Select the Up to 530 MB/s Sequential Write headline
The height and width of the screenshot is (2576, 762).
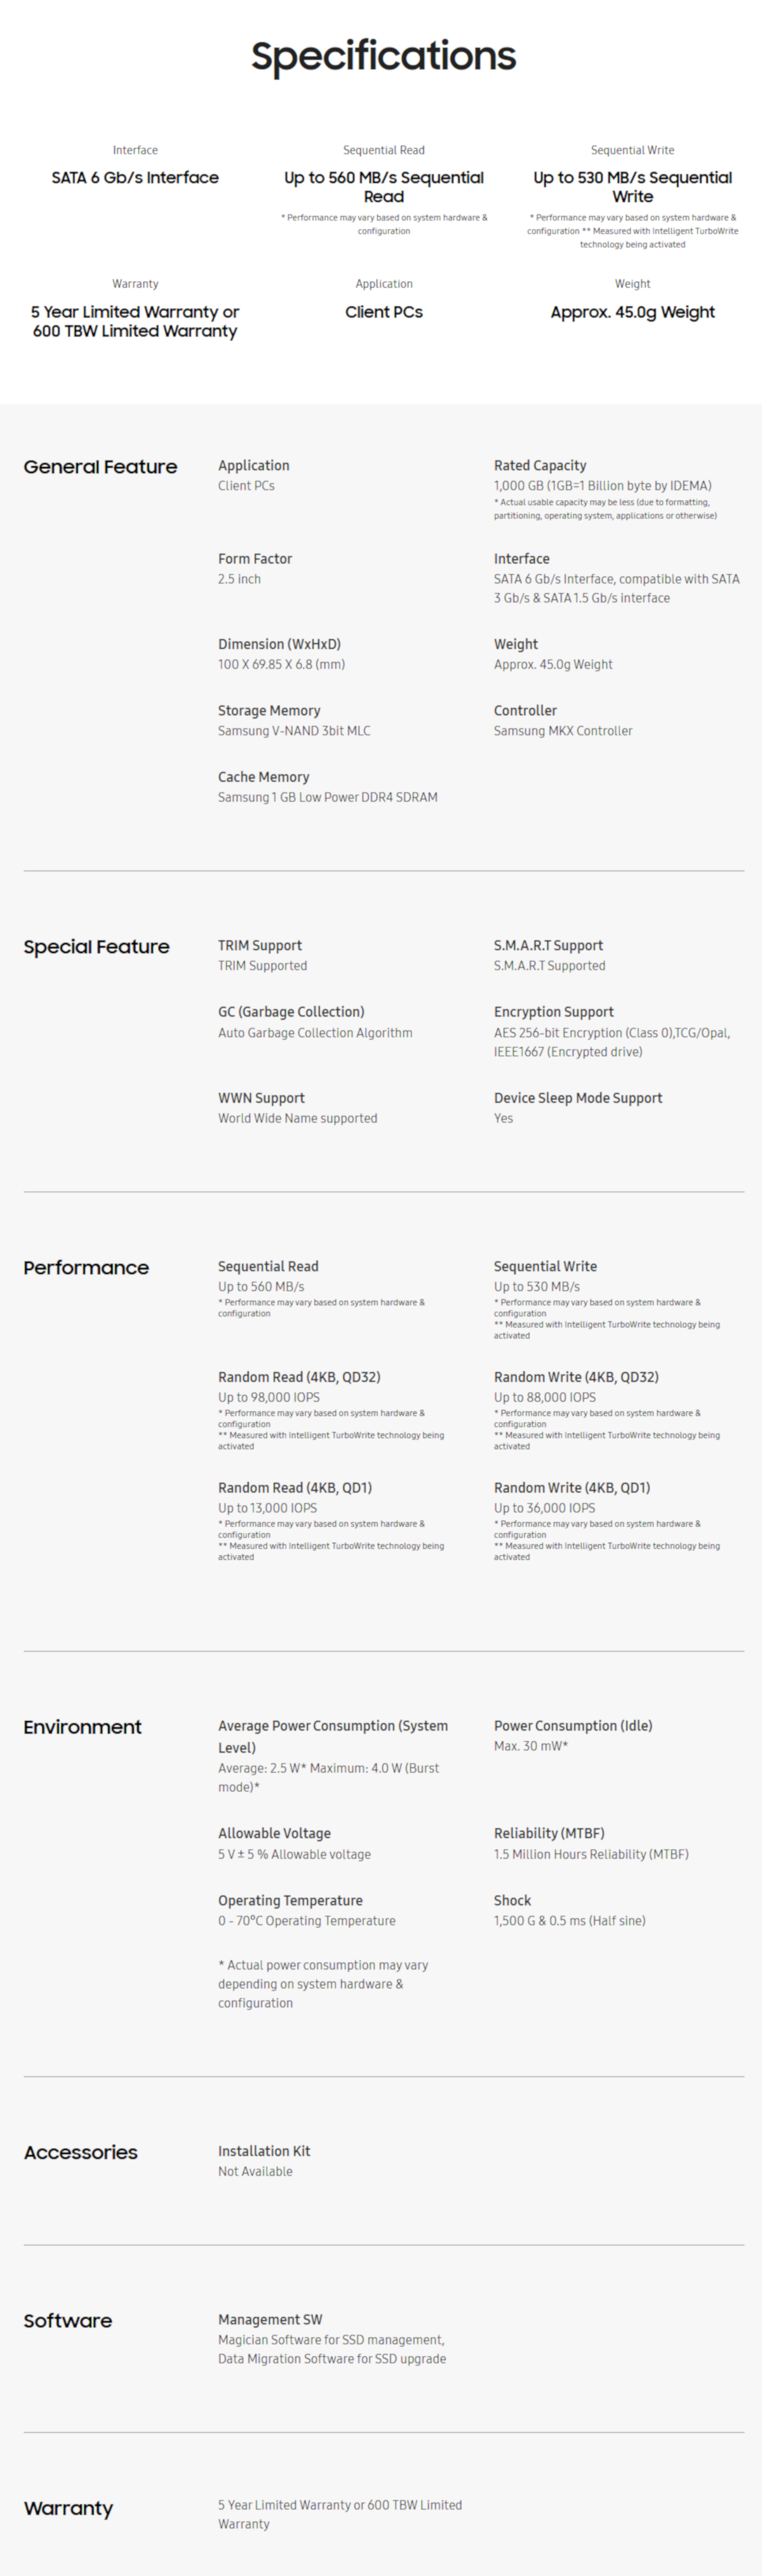[632, 187]
